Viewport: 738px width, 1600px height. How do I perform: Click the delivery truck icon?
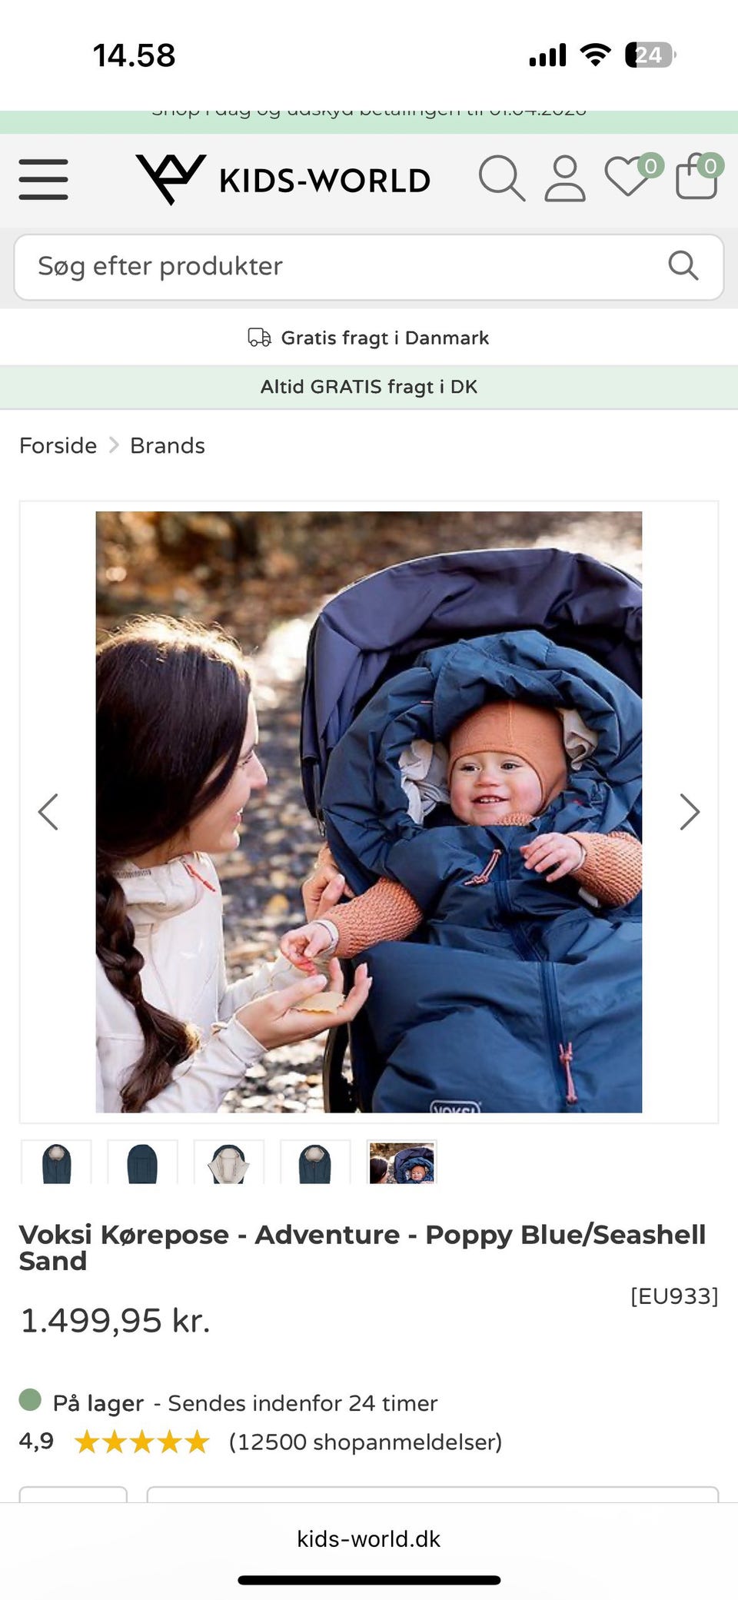[259, 338]
